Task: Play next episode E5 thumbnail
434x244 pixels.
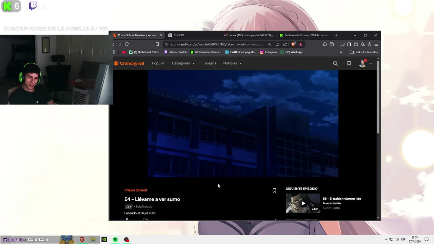Action: click(x=303, y=203)
